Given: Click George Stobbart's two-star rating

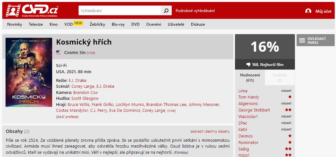Looking at the screenshot, I should (x=288, y=110).
